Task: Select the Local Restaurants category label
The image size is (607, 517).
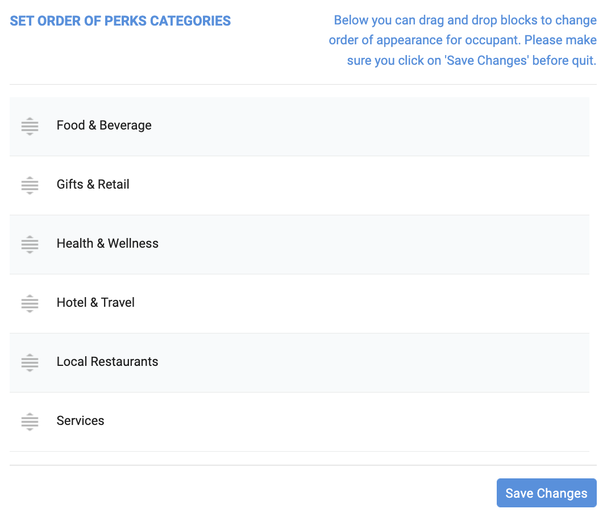Action: 107,362
